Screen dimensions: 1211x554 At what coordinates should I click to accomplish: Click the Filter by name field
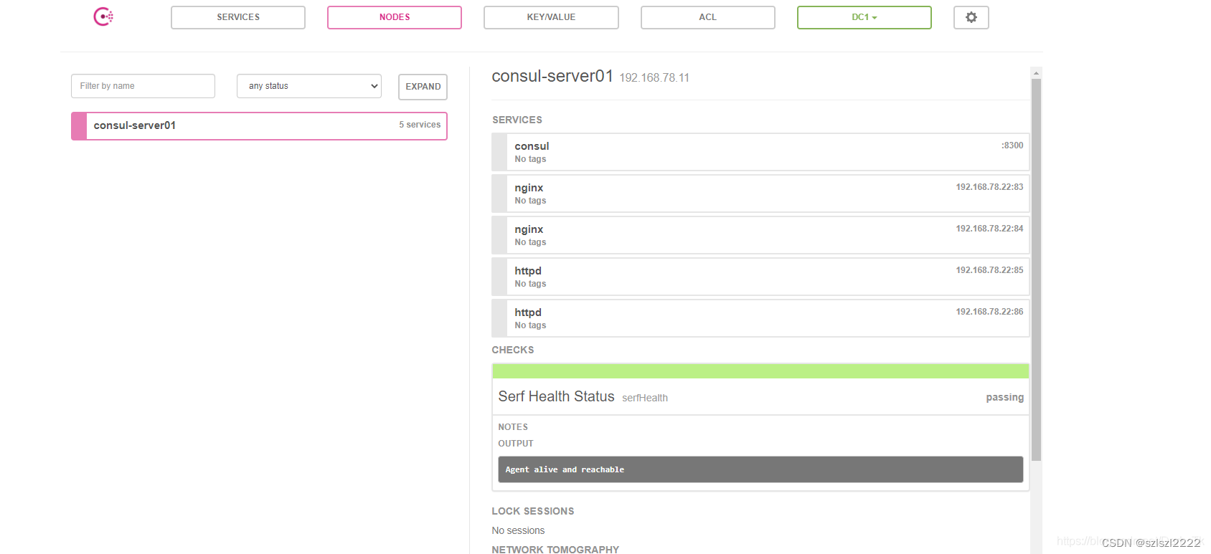[143, 86]
